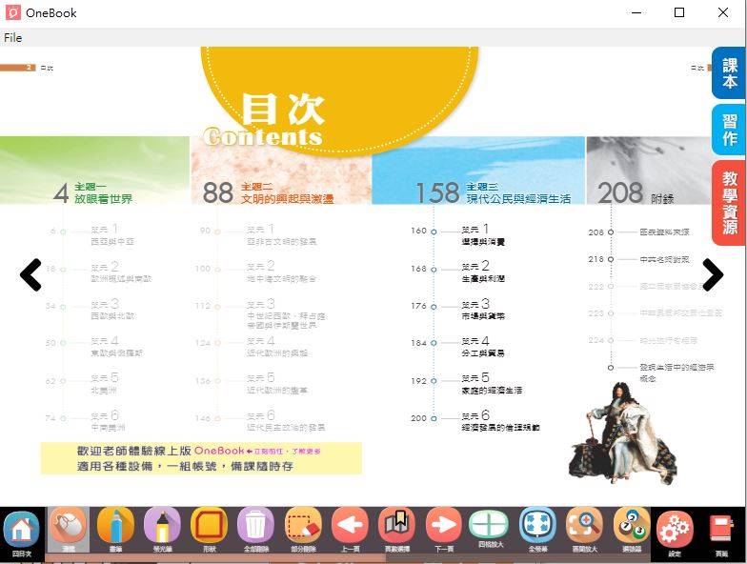747x564 pixels.
Task: Open 主題二 單元 3 on page 112
Action: (x=261, y=314)
